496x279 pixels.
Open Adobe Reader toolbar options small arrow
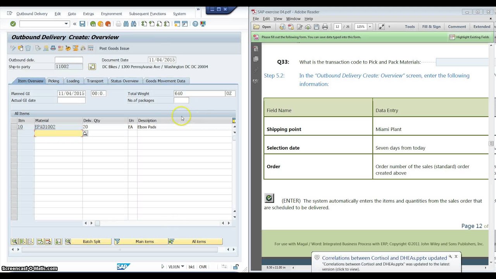(389, 27)
